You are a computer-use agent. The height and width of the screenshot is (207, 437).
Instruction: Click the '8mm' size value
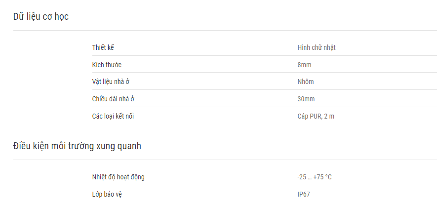304,65
